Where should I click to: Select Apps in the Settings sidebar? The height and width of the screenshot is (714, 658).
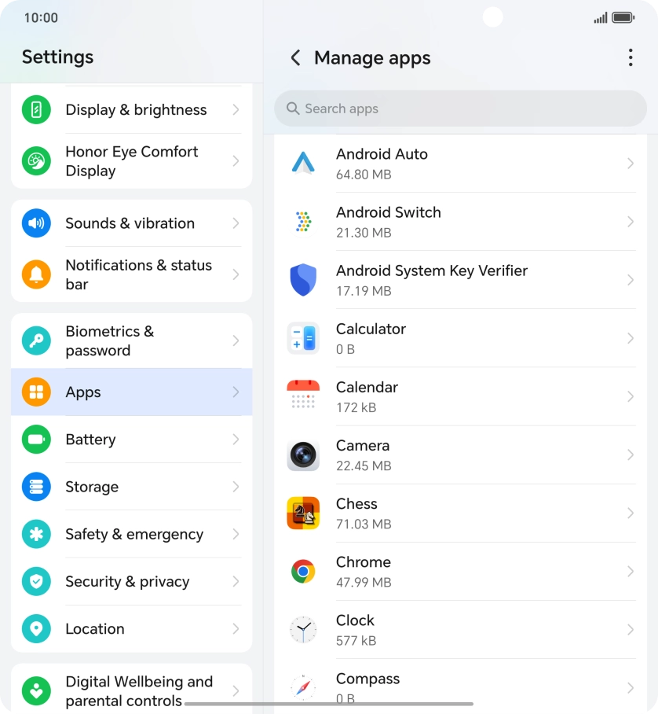point(131,392)
